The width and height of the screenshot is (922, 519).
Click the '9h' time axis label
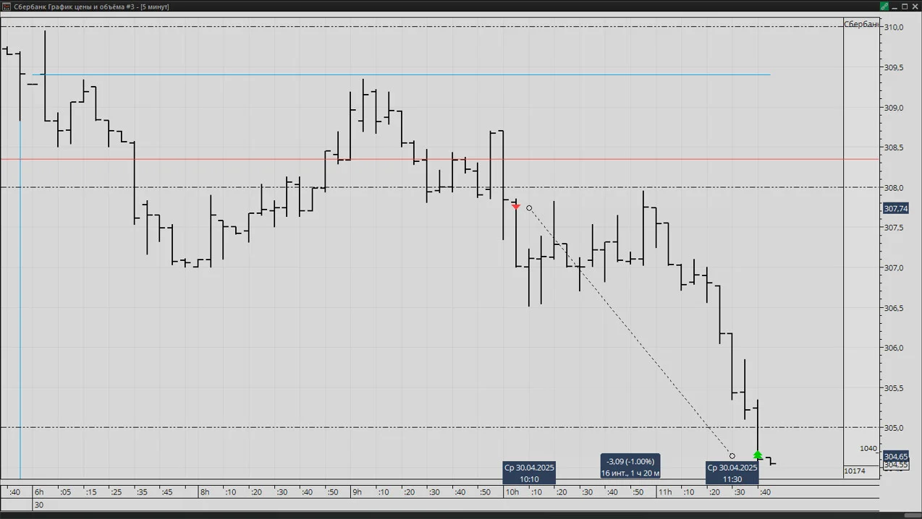tap(357, 492)
